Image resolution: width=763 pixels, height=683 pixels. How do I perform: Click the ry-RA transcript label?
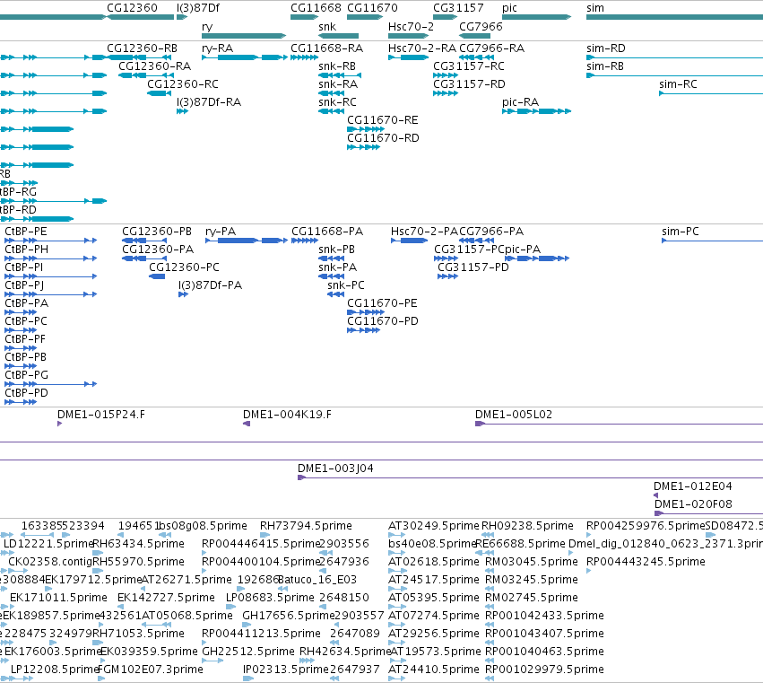[x=218, y=48]
